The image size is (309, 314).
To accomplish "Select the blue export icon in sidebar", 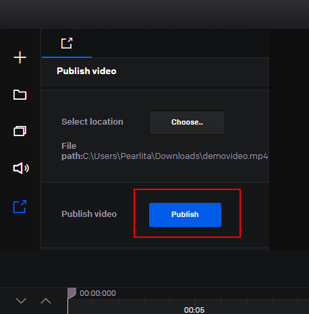I will (x=20, y=207).
